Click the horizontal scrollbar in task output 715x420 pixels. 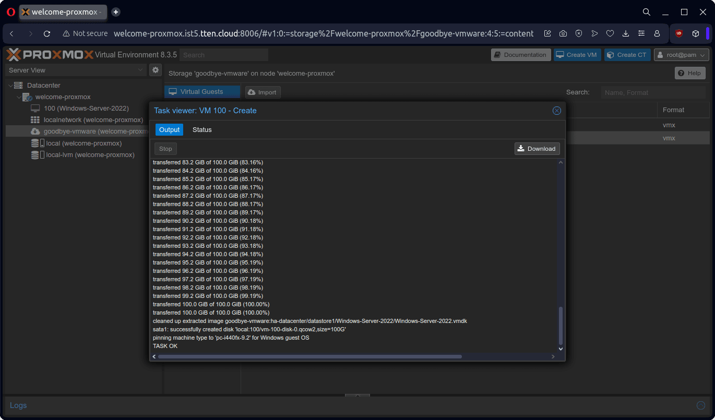point(310,356)
